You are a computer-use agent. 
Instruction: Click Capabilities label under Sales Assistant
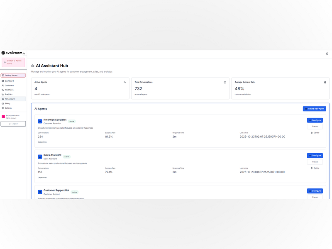pyautogui.click(x=42, y=178)
